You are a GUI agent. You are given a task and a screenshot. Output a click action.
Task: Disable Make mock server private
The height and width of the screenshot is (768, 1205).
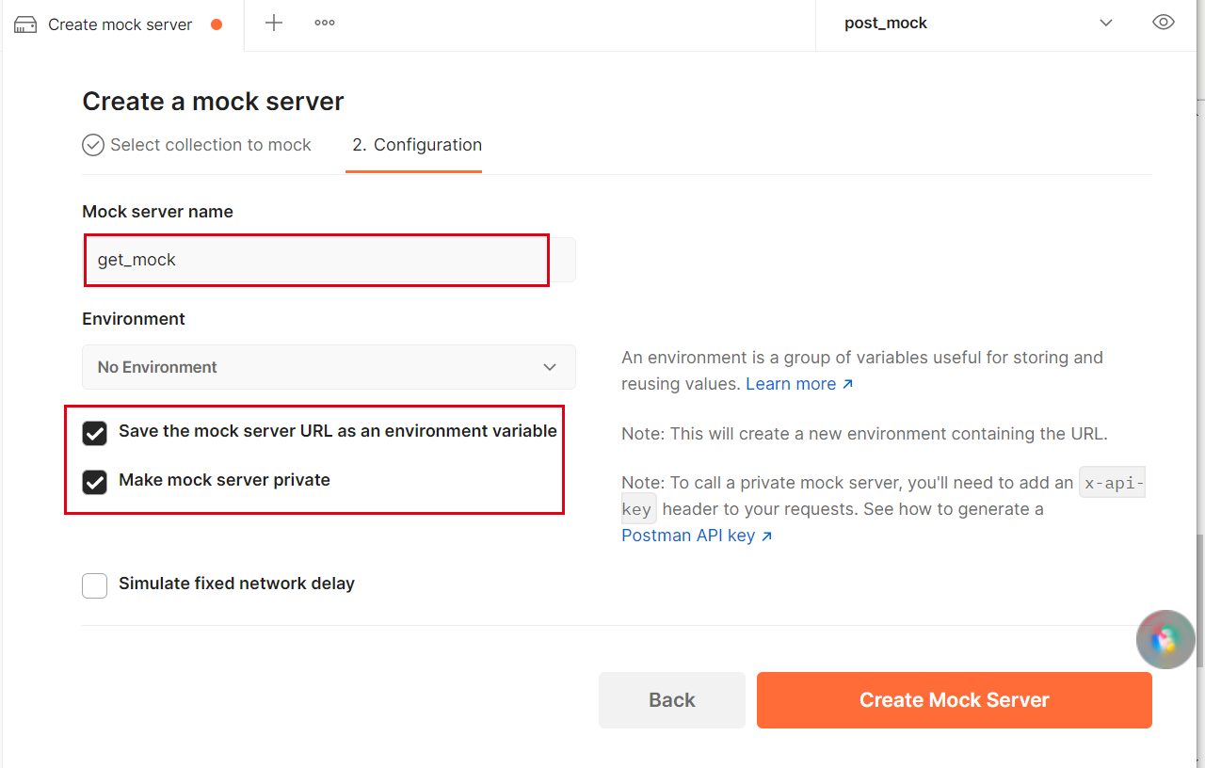[x=94, y=482]
